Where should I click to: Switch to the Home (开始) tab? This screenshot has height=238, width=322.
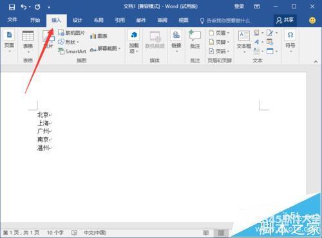click(x=35, y=20)
